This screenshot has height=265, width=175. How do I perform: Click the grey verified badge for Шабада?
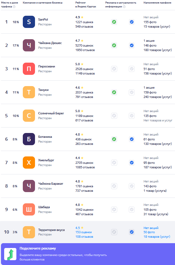pos(132,209)
